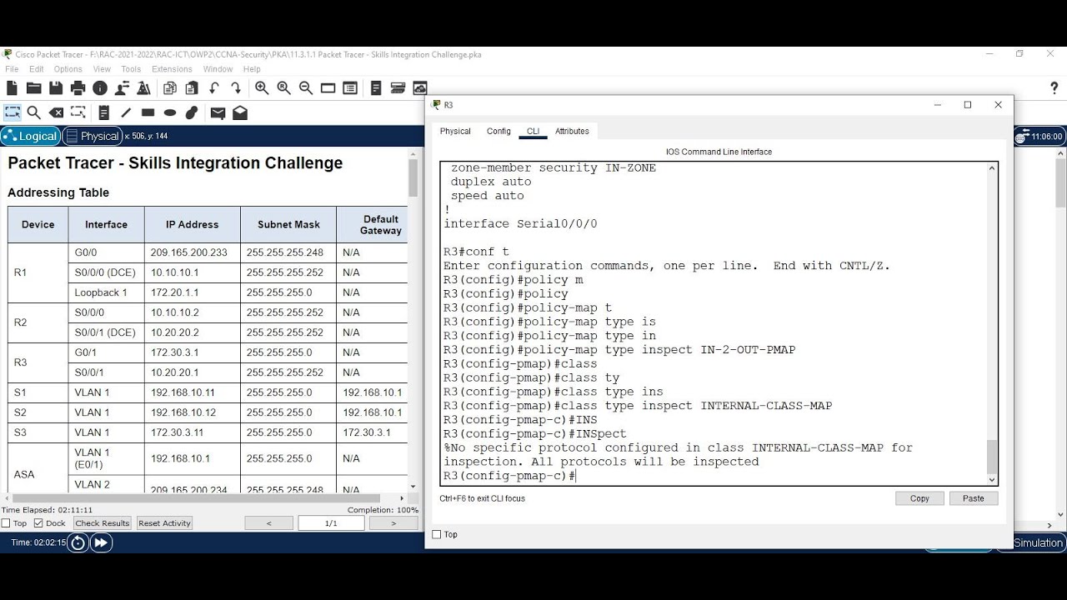The image size is (1067, 600).
Task: Open the View menu
Action: (x=102, y=69)
